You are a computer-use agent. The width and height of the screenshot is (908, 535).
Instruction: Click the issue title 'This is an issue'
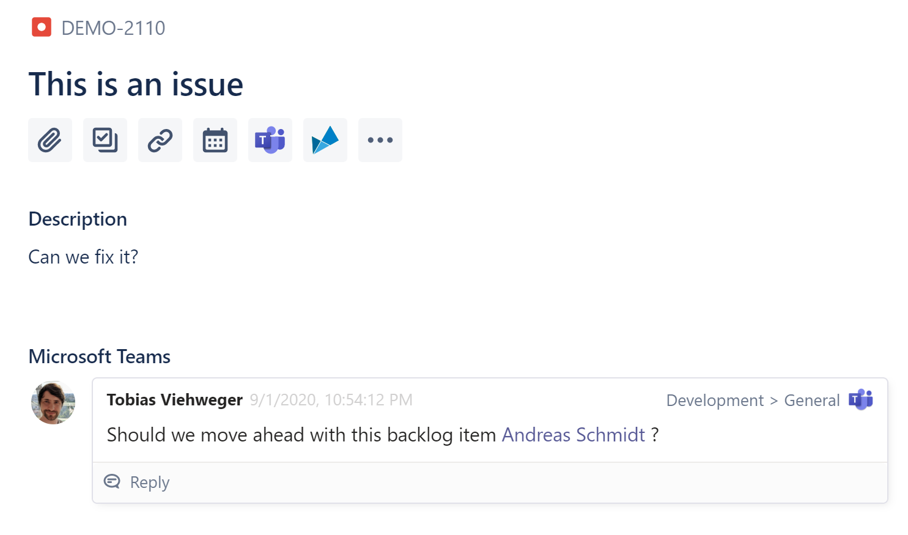tap(136, 84)
